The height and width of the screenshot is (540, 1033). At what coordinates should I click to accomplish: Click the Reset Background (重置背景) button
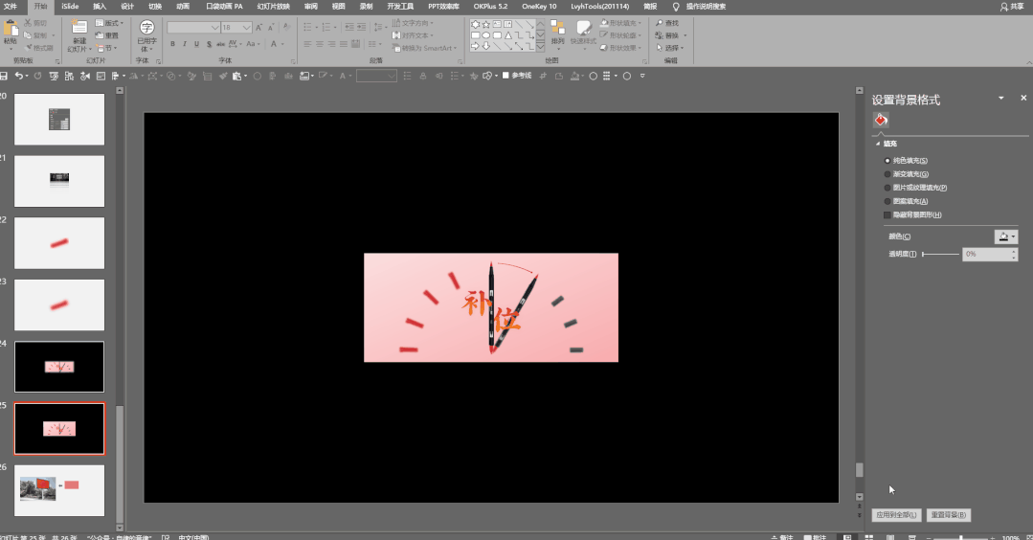click(x=949, y=515)
